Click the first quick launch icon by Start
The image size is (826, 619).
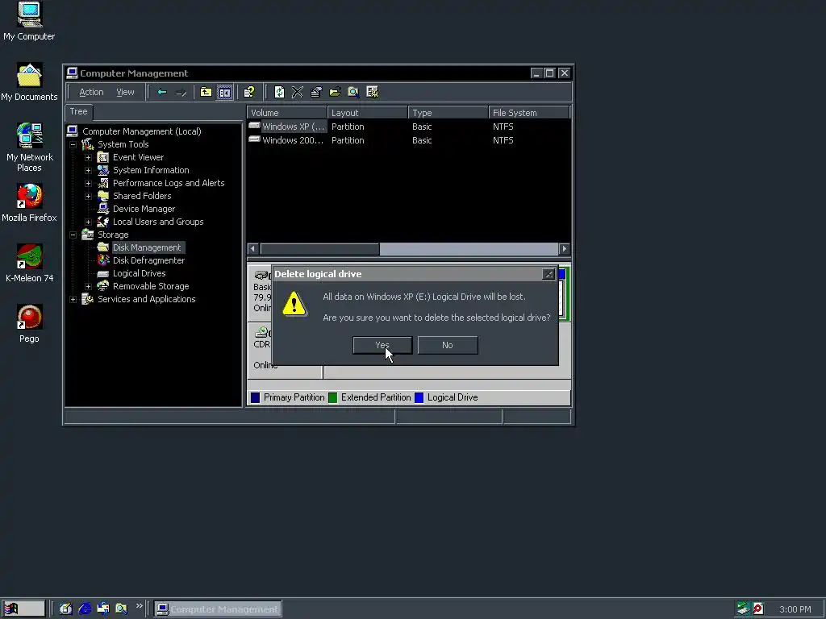[66, 609]
